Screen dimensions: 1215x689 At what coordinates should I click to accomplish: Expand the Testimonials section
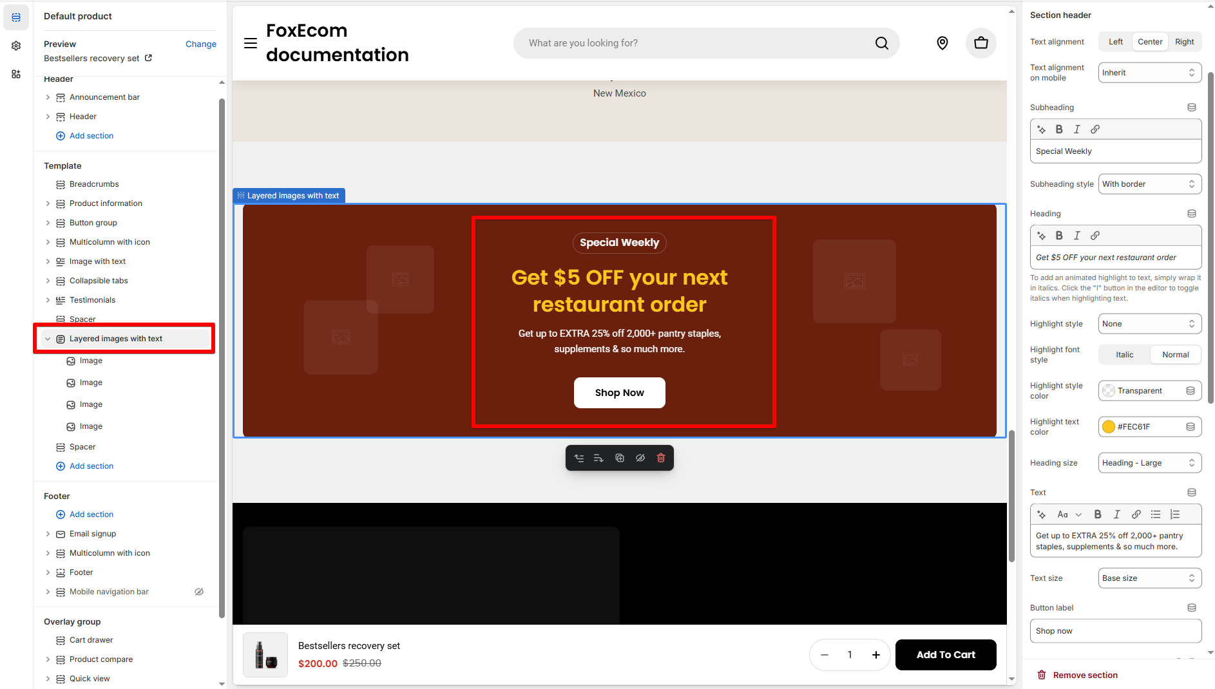[48, 300]
